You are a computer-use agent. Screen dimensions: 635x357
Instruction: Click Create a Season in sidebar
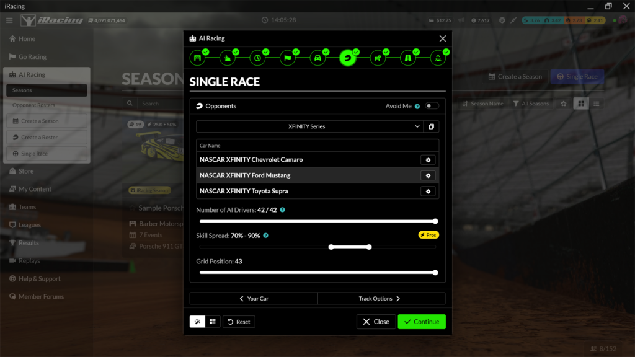[x=47, y=121]
